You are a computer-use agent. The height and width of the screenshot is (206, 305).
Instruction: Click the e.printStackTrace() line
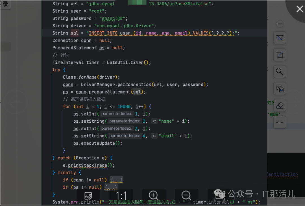tap(89, 165)
